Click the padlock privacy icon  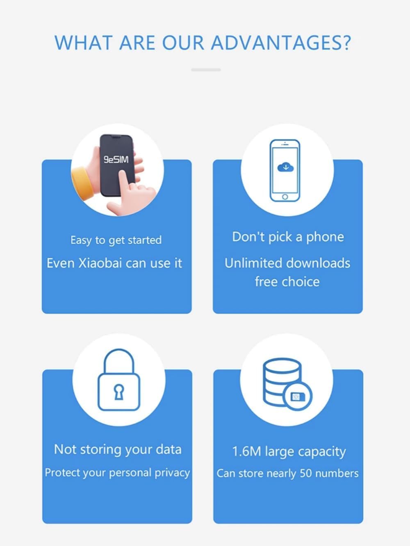118,380
